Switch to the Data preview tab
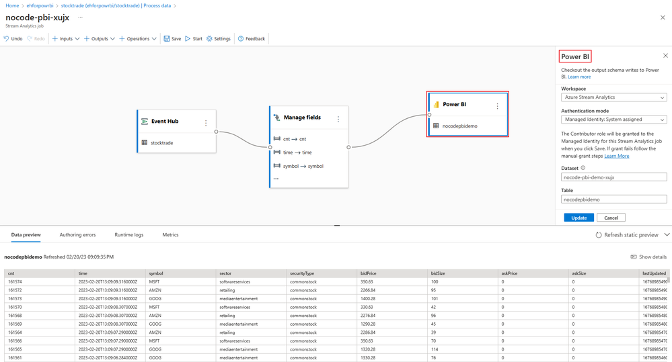 26,235
